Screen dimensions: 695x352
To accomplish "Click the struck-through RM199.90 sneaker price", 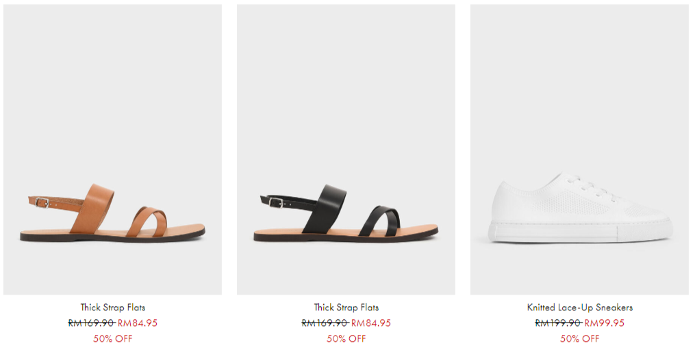I will 559,323.
